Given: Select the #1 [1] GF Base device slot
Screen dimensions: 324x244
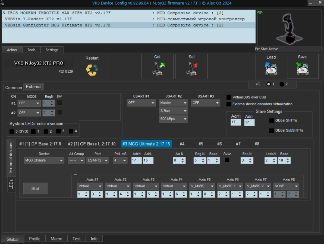Looking at the screenshot, I should pyautogui.click(x=40, y=144).
